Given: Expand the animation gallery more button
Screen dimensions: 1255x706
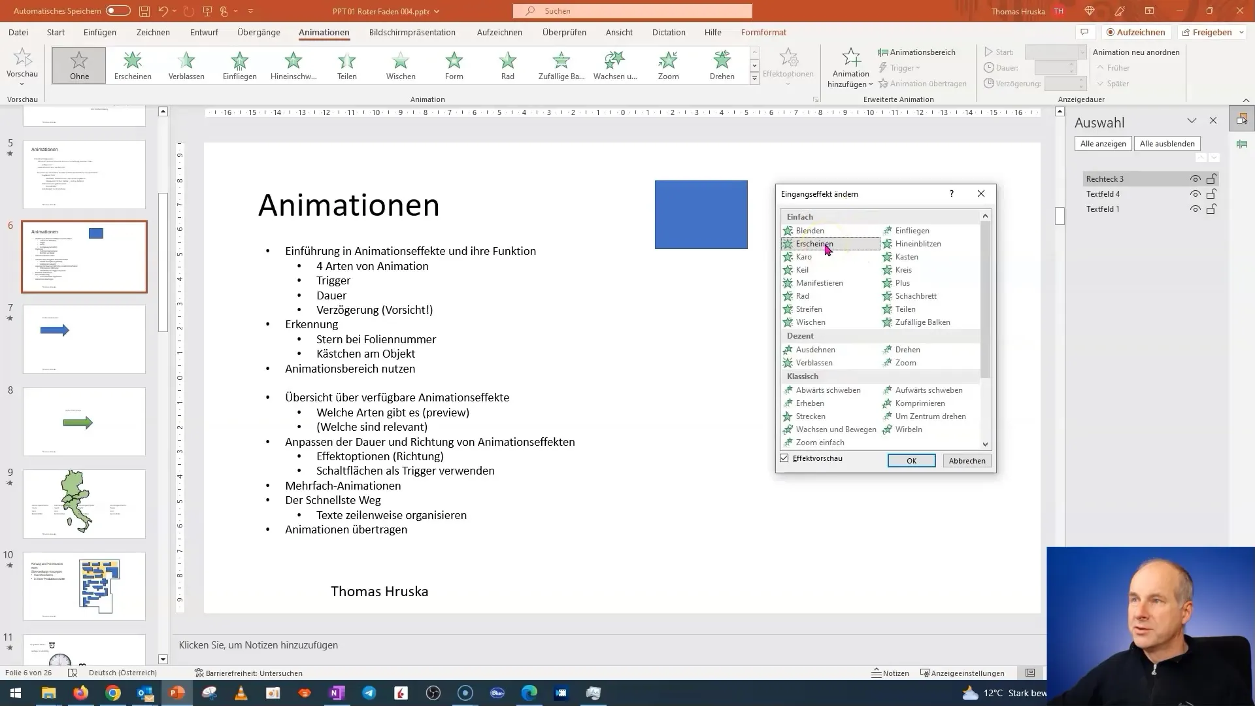Looking at the screenshot, I should click(x=754, y=78).
